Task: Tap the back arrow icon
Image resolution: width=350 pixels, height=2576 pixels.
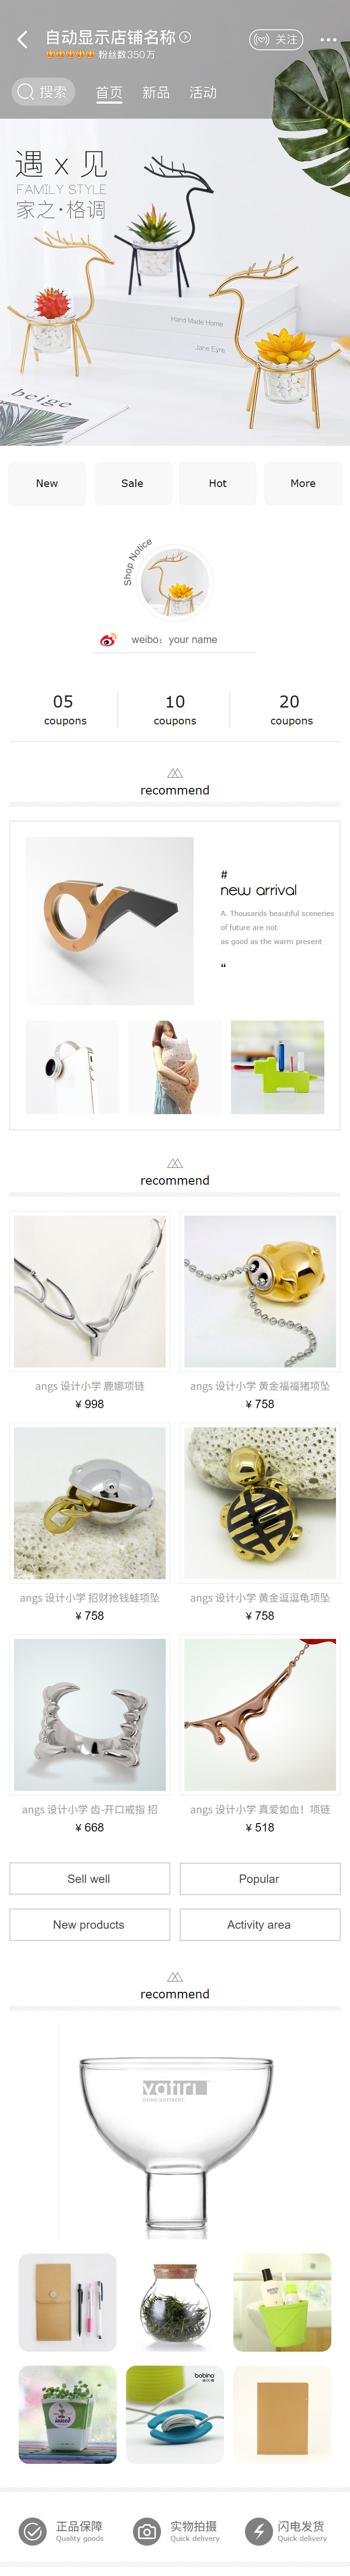Action: (22, 40)
